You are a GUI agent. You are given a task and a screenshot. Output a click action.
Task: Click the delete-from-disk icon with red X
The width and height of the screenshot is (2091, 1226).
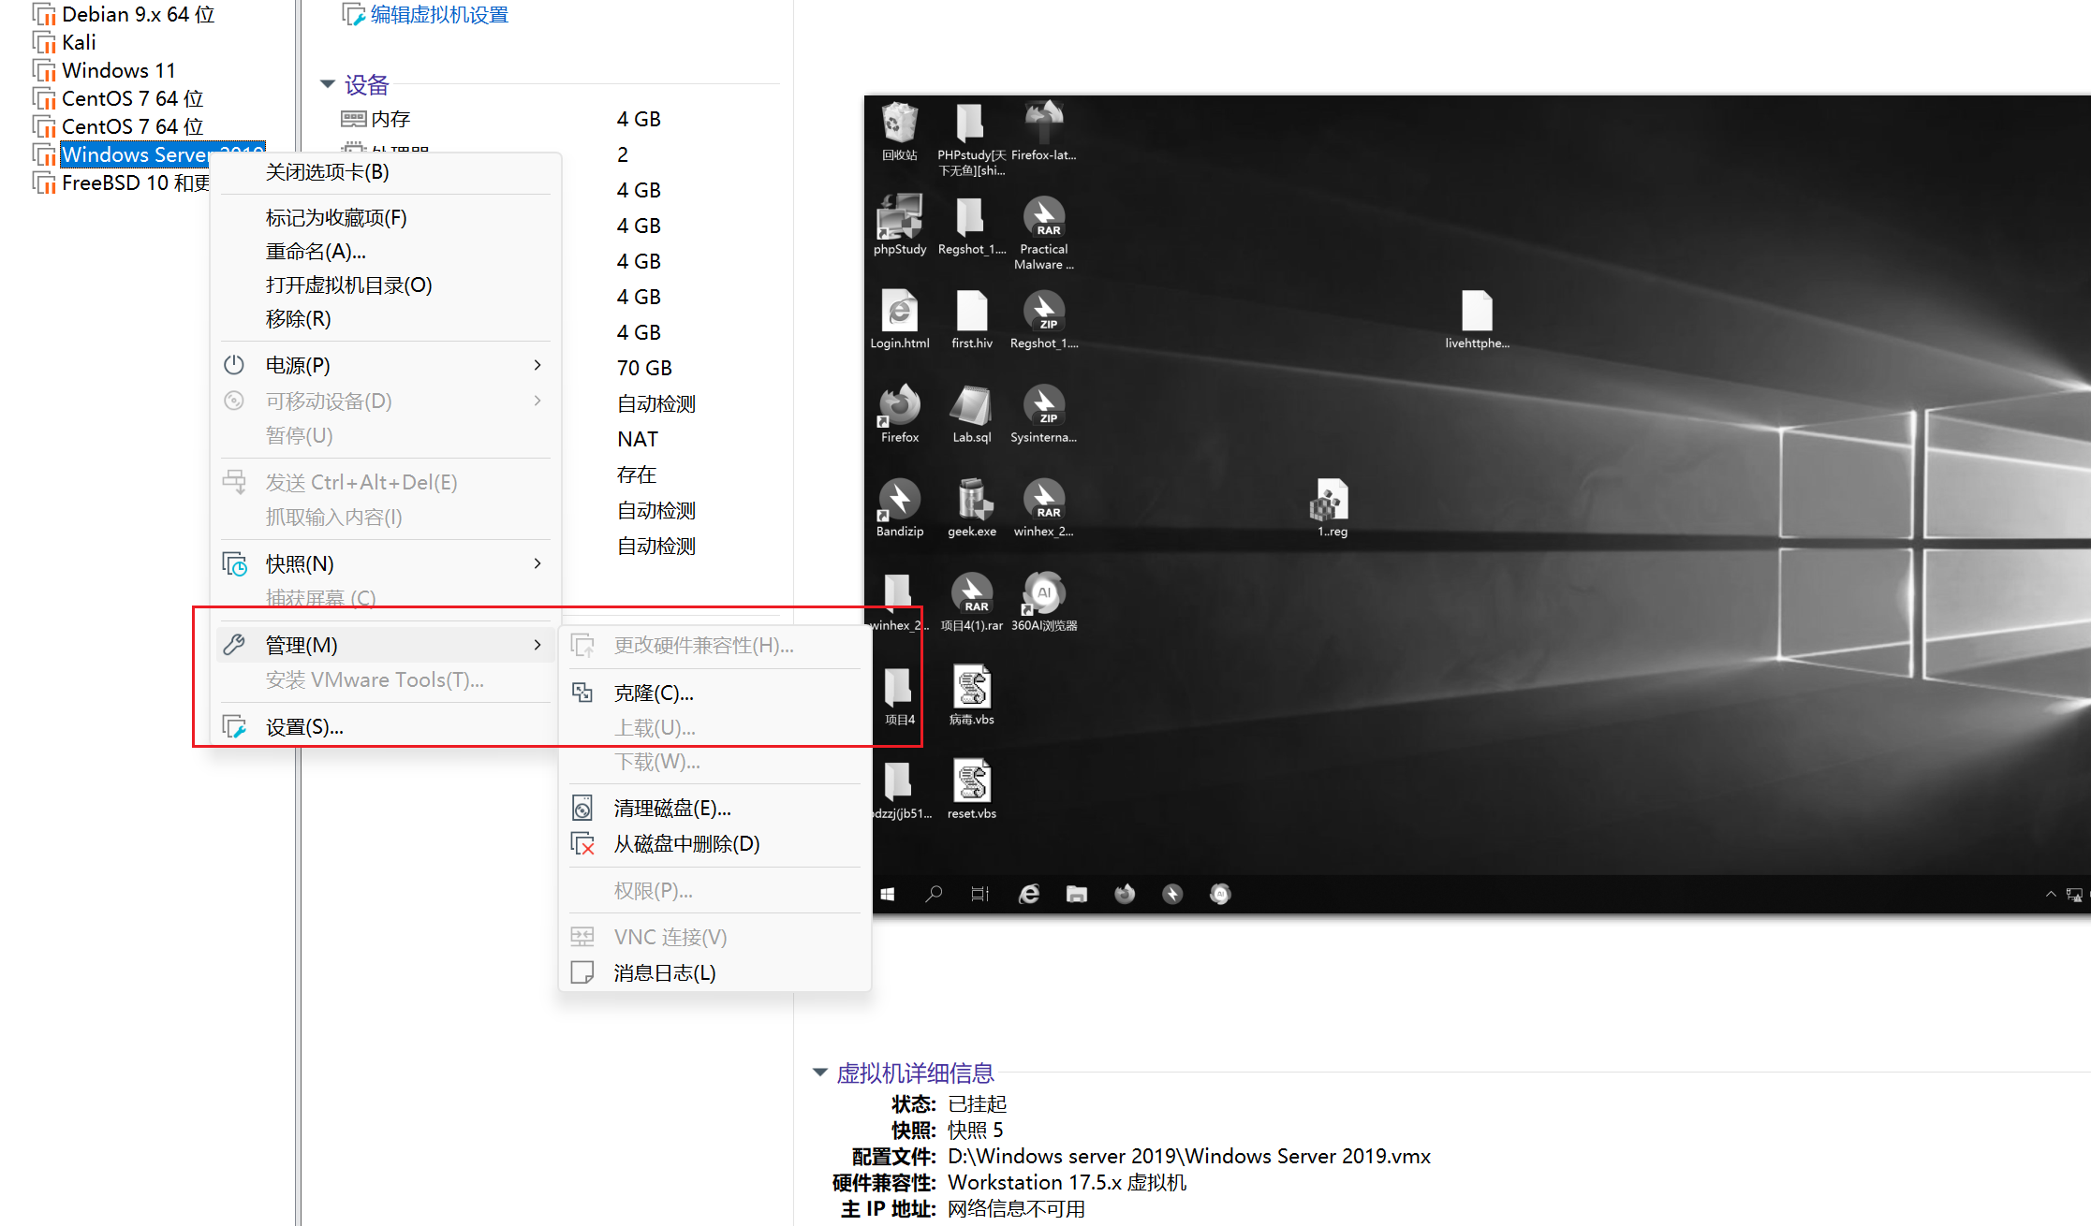(582, 843)
